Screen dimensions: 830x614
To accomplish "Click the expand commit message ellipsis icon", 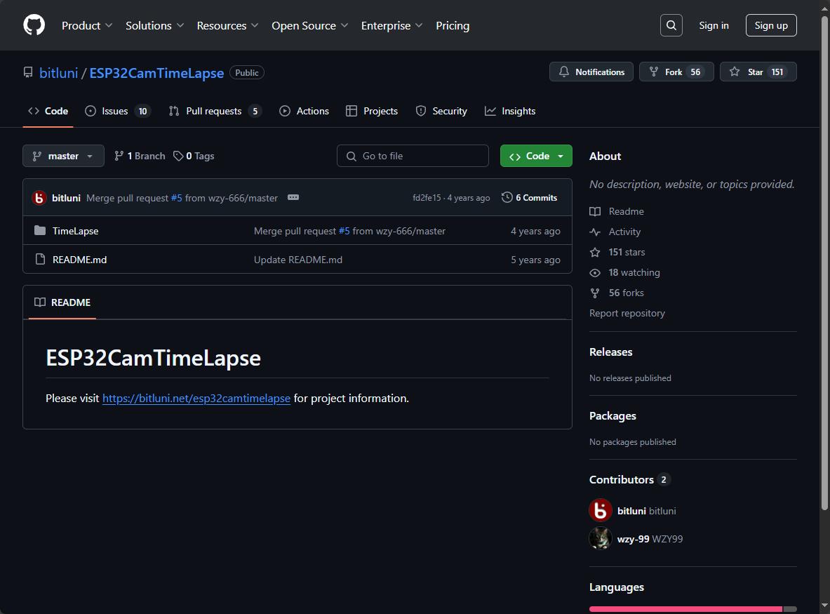I will tap(293, 197).
